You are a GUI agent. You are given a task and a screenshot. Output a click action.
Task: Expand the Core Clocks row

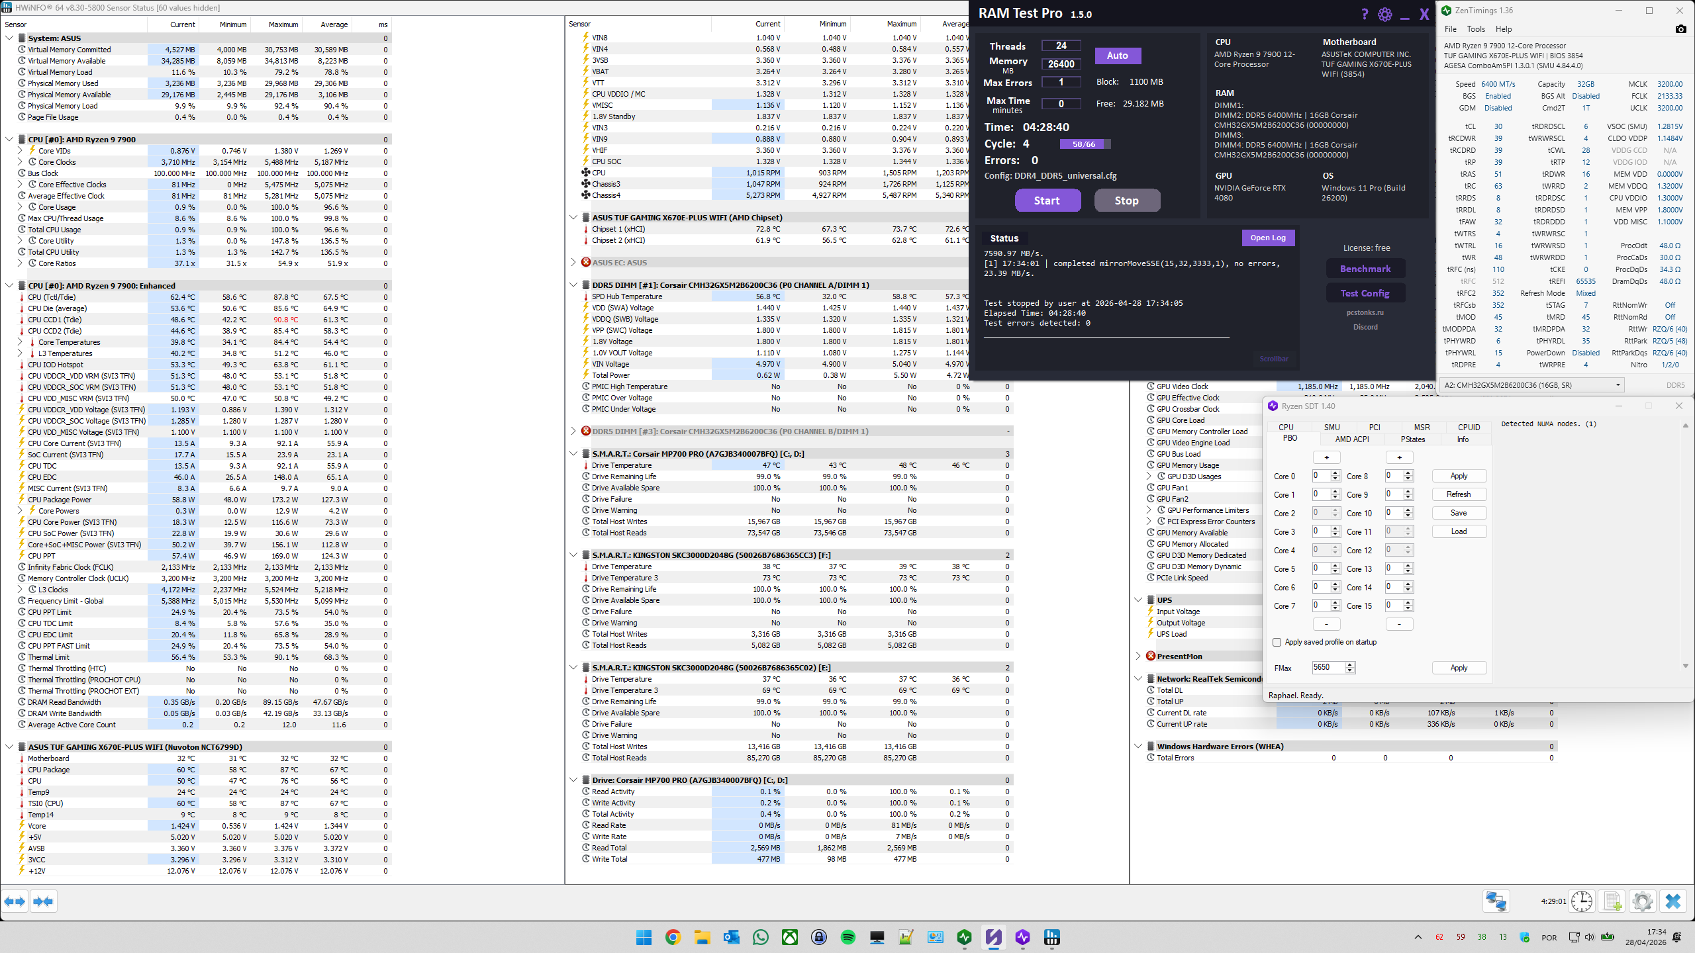click(x=20, y=162)
